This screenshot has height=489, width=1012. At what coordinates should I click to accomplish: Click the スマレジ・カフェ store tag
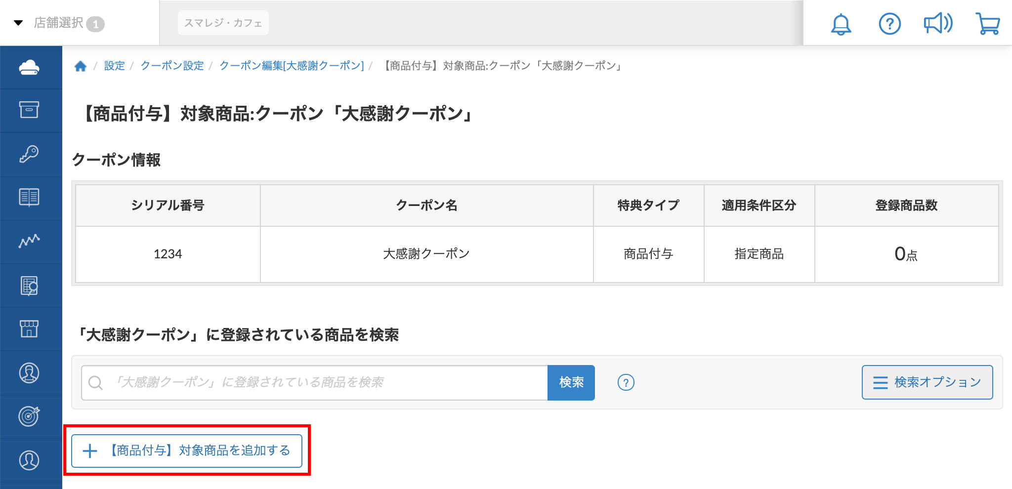pos(223,23)
